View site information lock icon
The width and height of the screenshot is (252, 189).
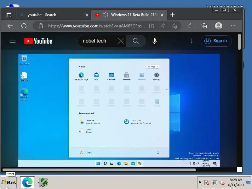click(41, 26)
